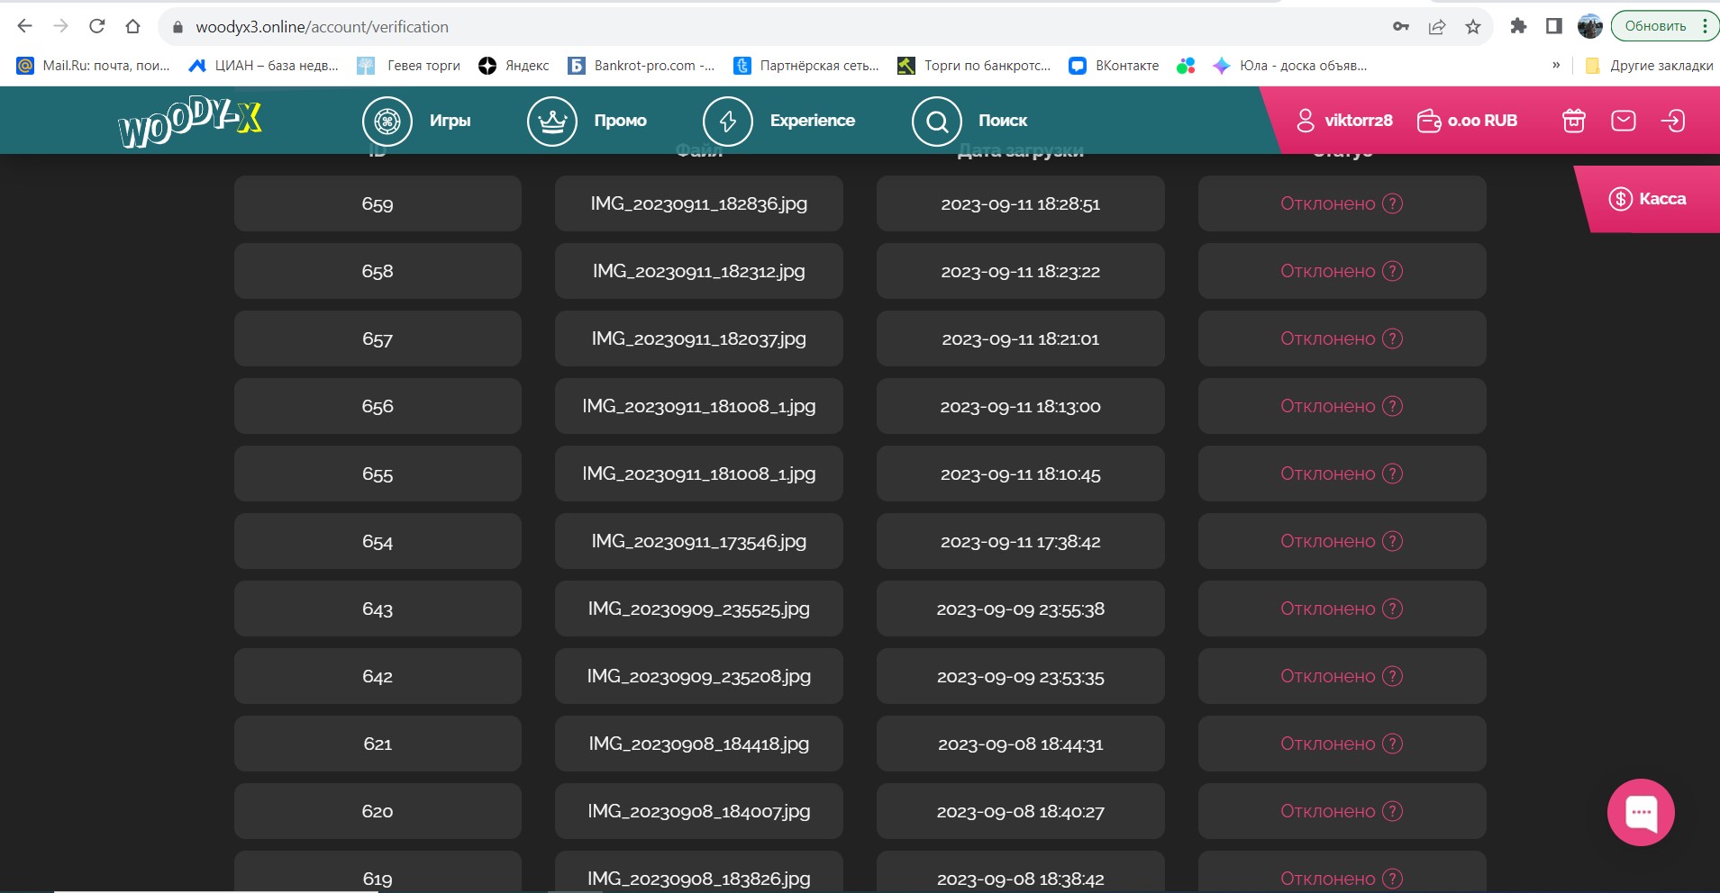Open the 0.00 RUB balance

(1467, 121)
